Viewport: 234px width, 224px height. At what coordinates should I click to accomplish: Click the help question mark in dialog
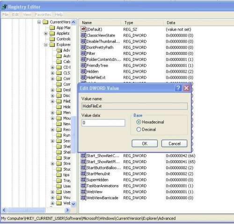[x=178, y=88]
